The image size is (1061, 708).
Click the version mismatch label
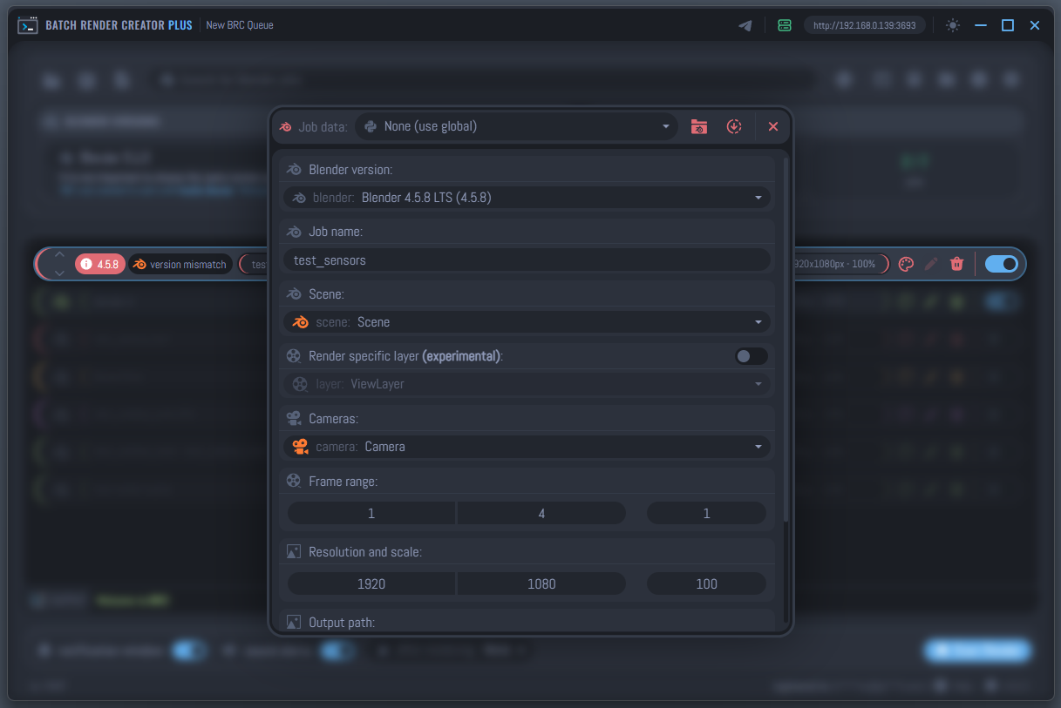tap(180, 264)
